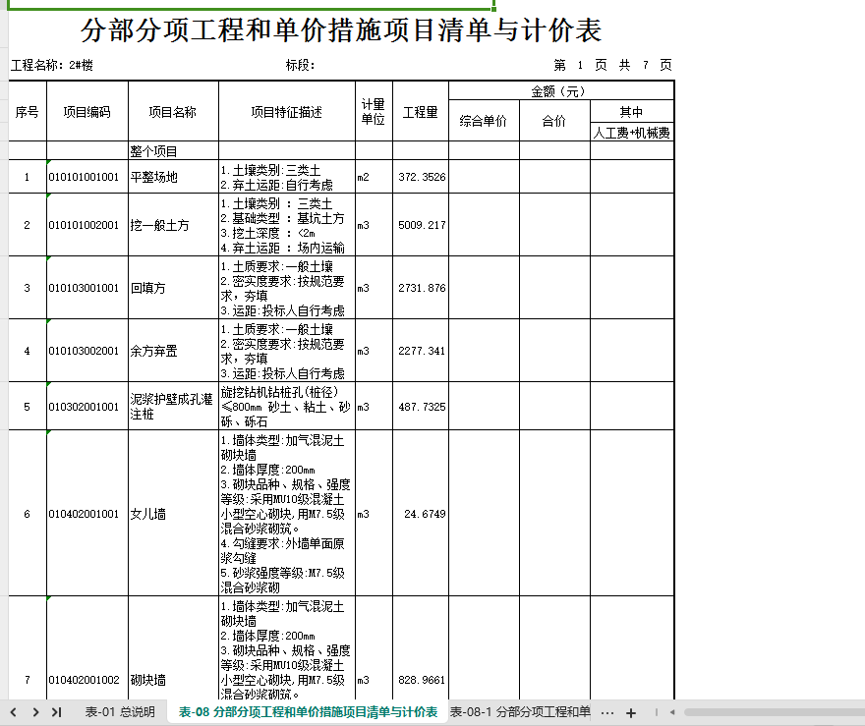Switch to the 表-08-1 sheet tab
The width and height of the screenshot is (865, 726).
coord(520,712)
